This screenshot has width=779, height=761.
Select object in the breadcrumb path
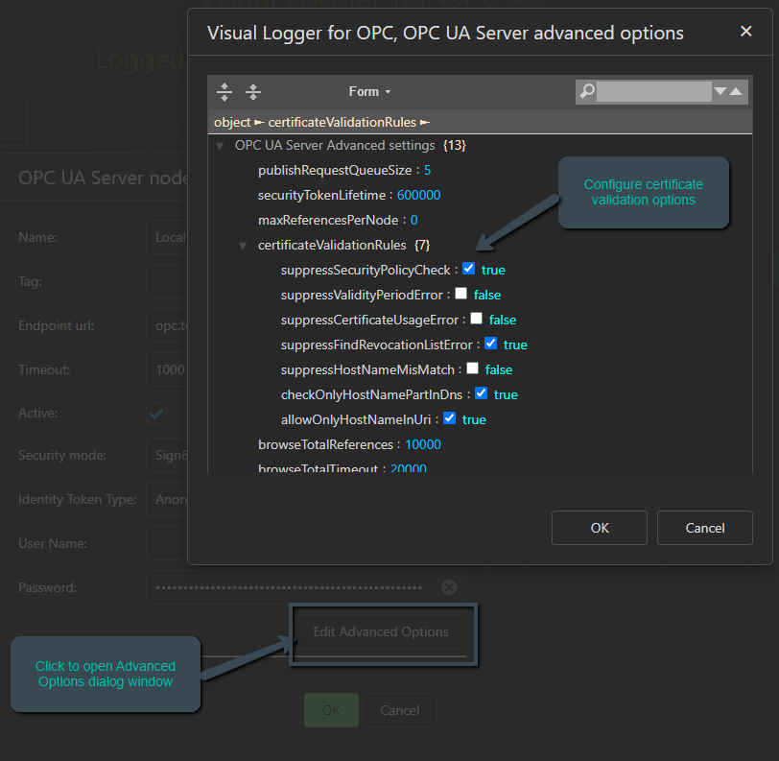pos(232,122)
